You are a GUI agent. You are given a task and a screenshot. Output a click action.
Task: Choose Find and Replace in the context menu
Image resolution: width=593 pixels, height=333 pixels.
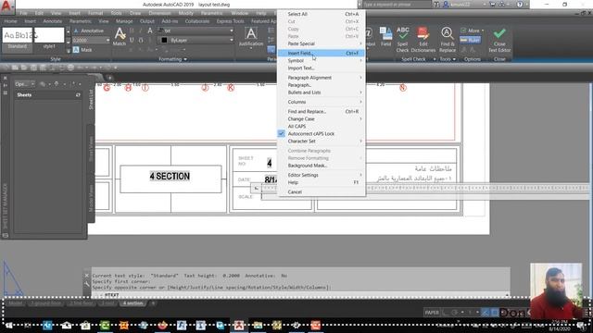[322, 111]
